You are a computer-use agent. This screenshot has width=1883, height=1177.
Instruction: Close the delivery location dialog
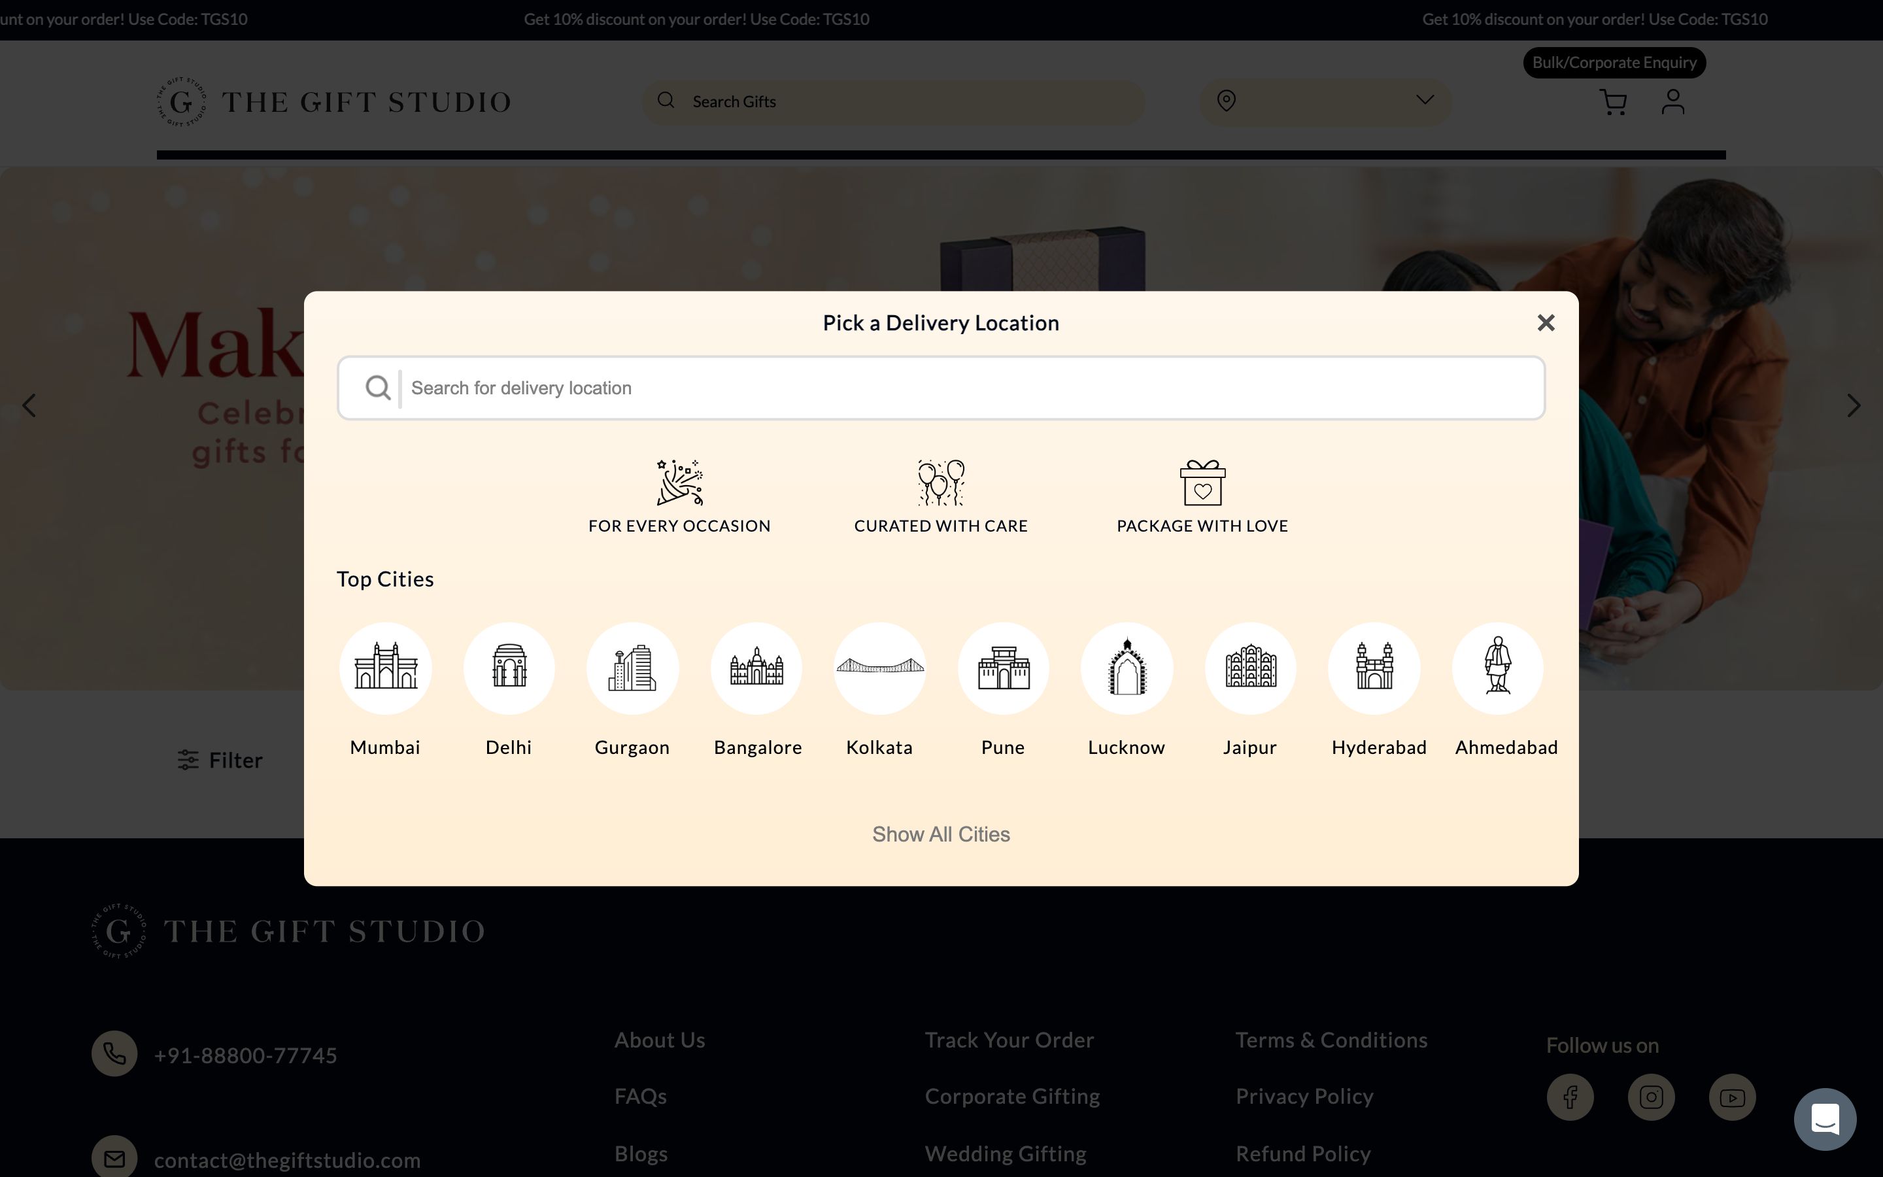[x=1546, y=322]
